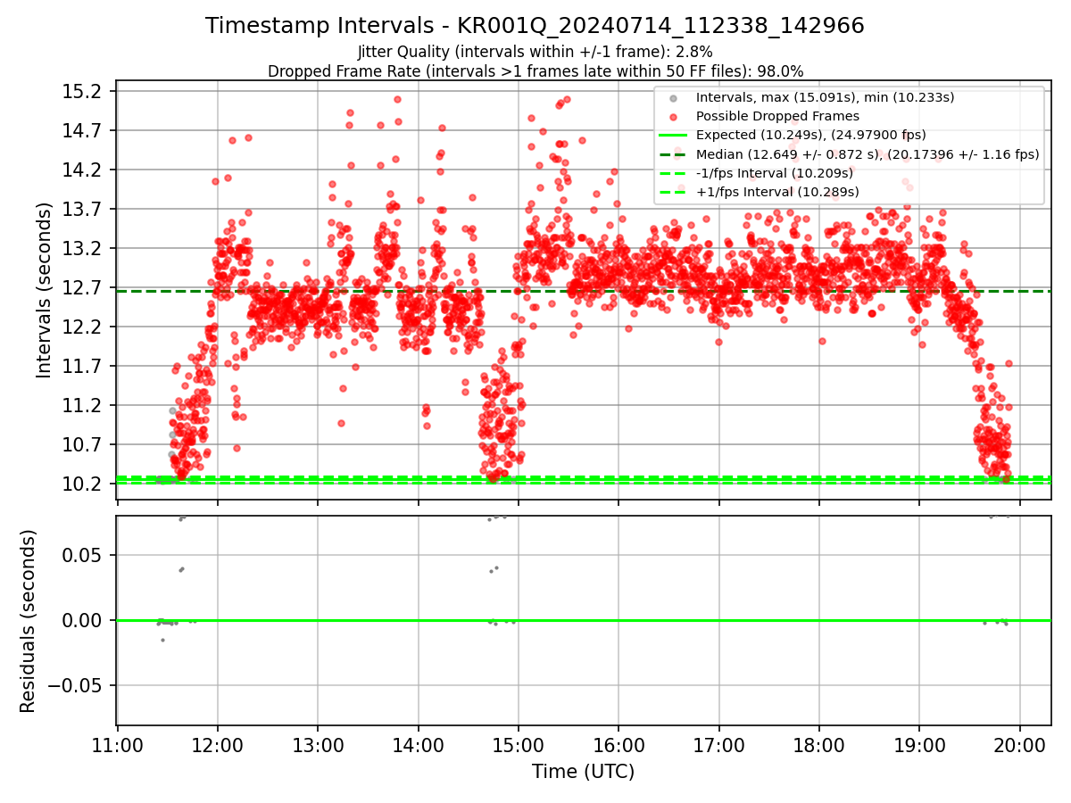
Task: Click the 18:00 time tick label
Action: click(x=819, y=745)
